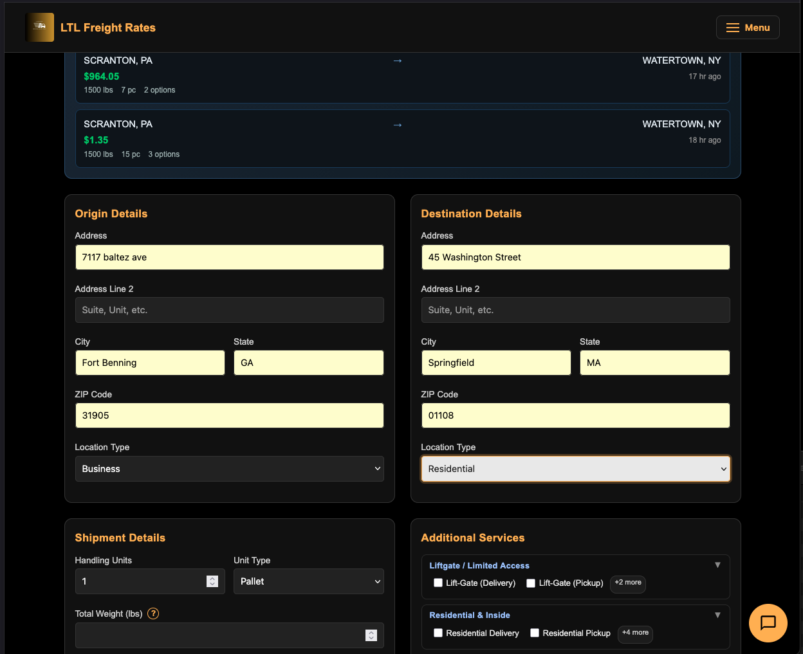Show the +4 more residential options

pos(635,633)
